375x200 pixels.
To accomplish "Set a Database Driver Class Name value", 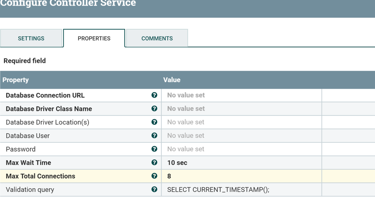I will pos(241,109).
